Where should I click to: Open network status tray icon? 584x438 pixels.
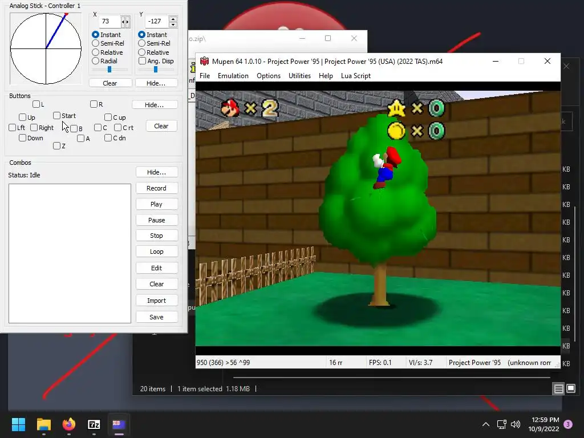pyautogui.click(x=502, y=424)
